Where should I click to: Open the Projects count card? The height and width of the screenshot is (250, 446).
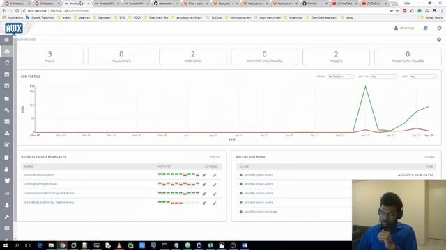[x=336, y=57]
